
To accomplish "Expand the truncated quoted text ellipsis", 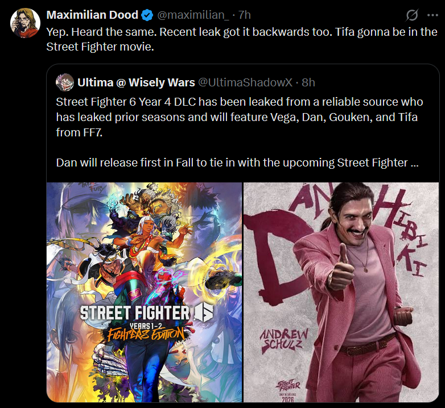I will tap(414, 163).
